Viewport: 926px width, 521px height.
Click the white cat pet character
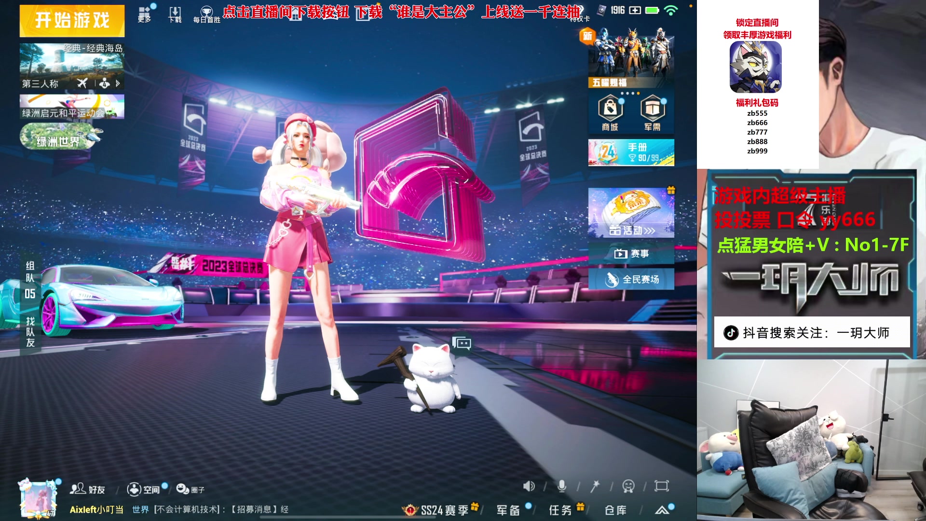(433, 378)
